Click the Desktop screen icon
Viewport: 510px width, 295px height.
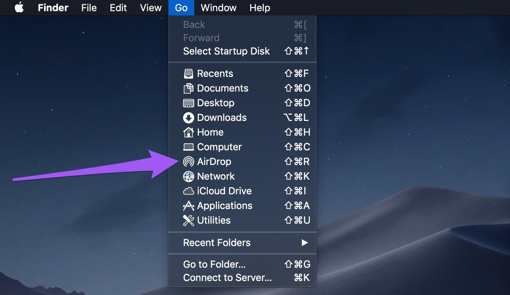coord(188,103)
